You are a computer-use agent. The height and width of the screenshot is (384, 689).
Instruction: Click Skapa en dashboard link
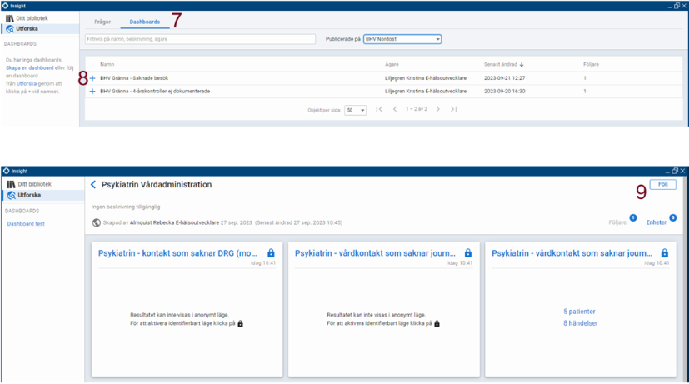[x=29, y=68]
